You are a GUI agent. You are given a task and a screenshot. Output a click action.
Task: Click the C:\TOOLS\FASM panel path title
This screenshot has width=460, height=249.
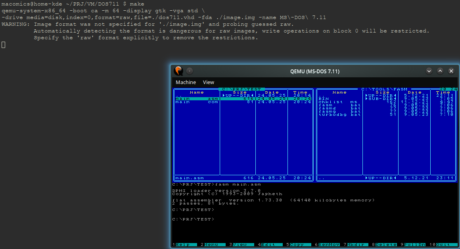(384, 89)
